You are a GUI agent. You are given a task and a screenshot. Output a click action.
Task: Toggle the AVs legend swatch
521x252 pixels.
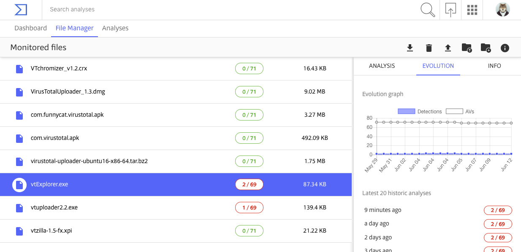coord(455,112)
